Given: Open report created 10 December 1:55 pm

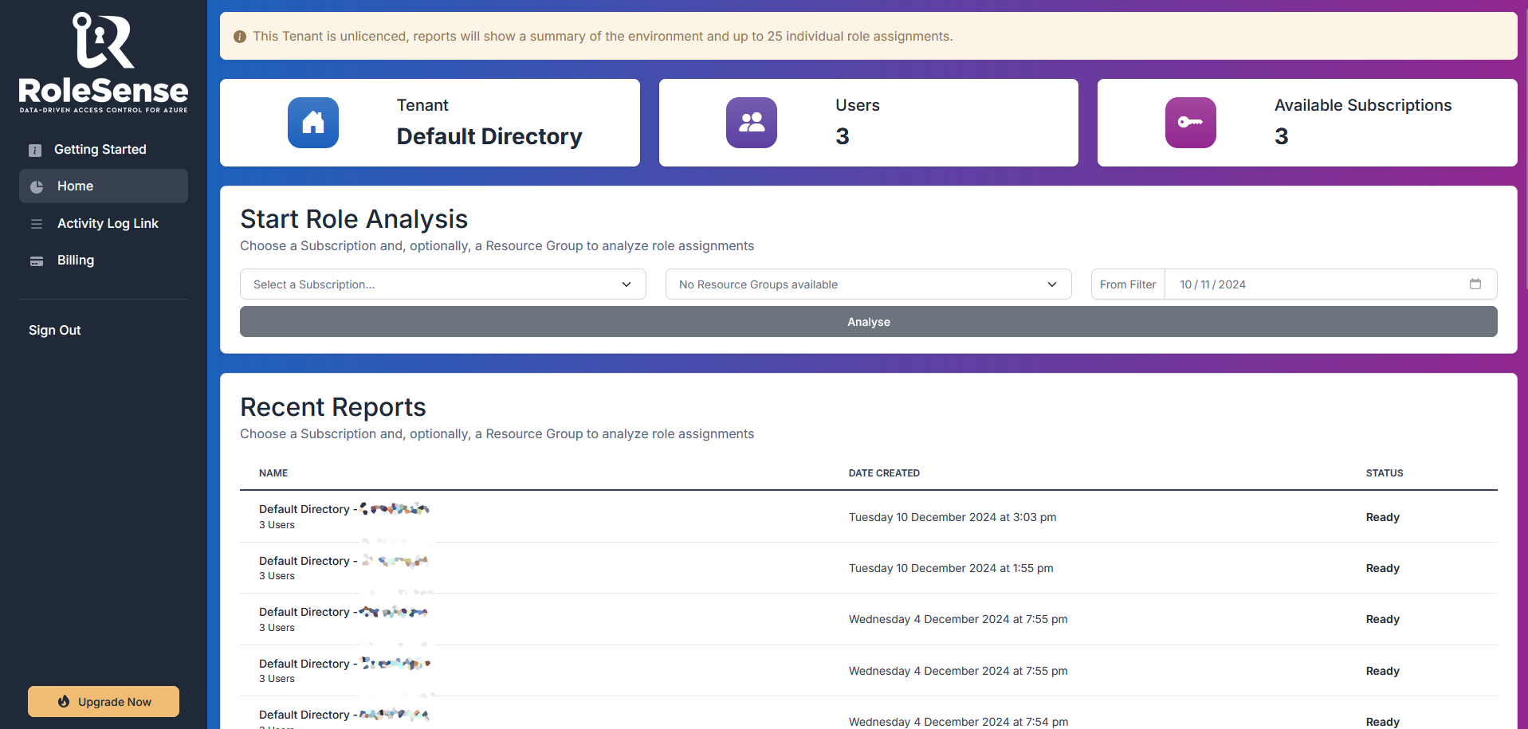Looking at the screenshot, I should [868, 568].
